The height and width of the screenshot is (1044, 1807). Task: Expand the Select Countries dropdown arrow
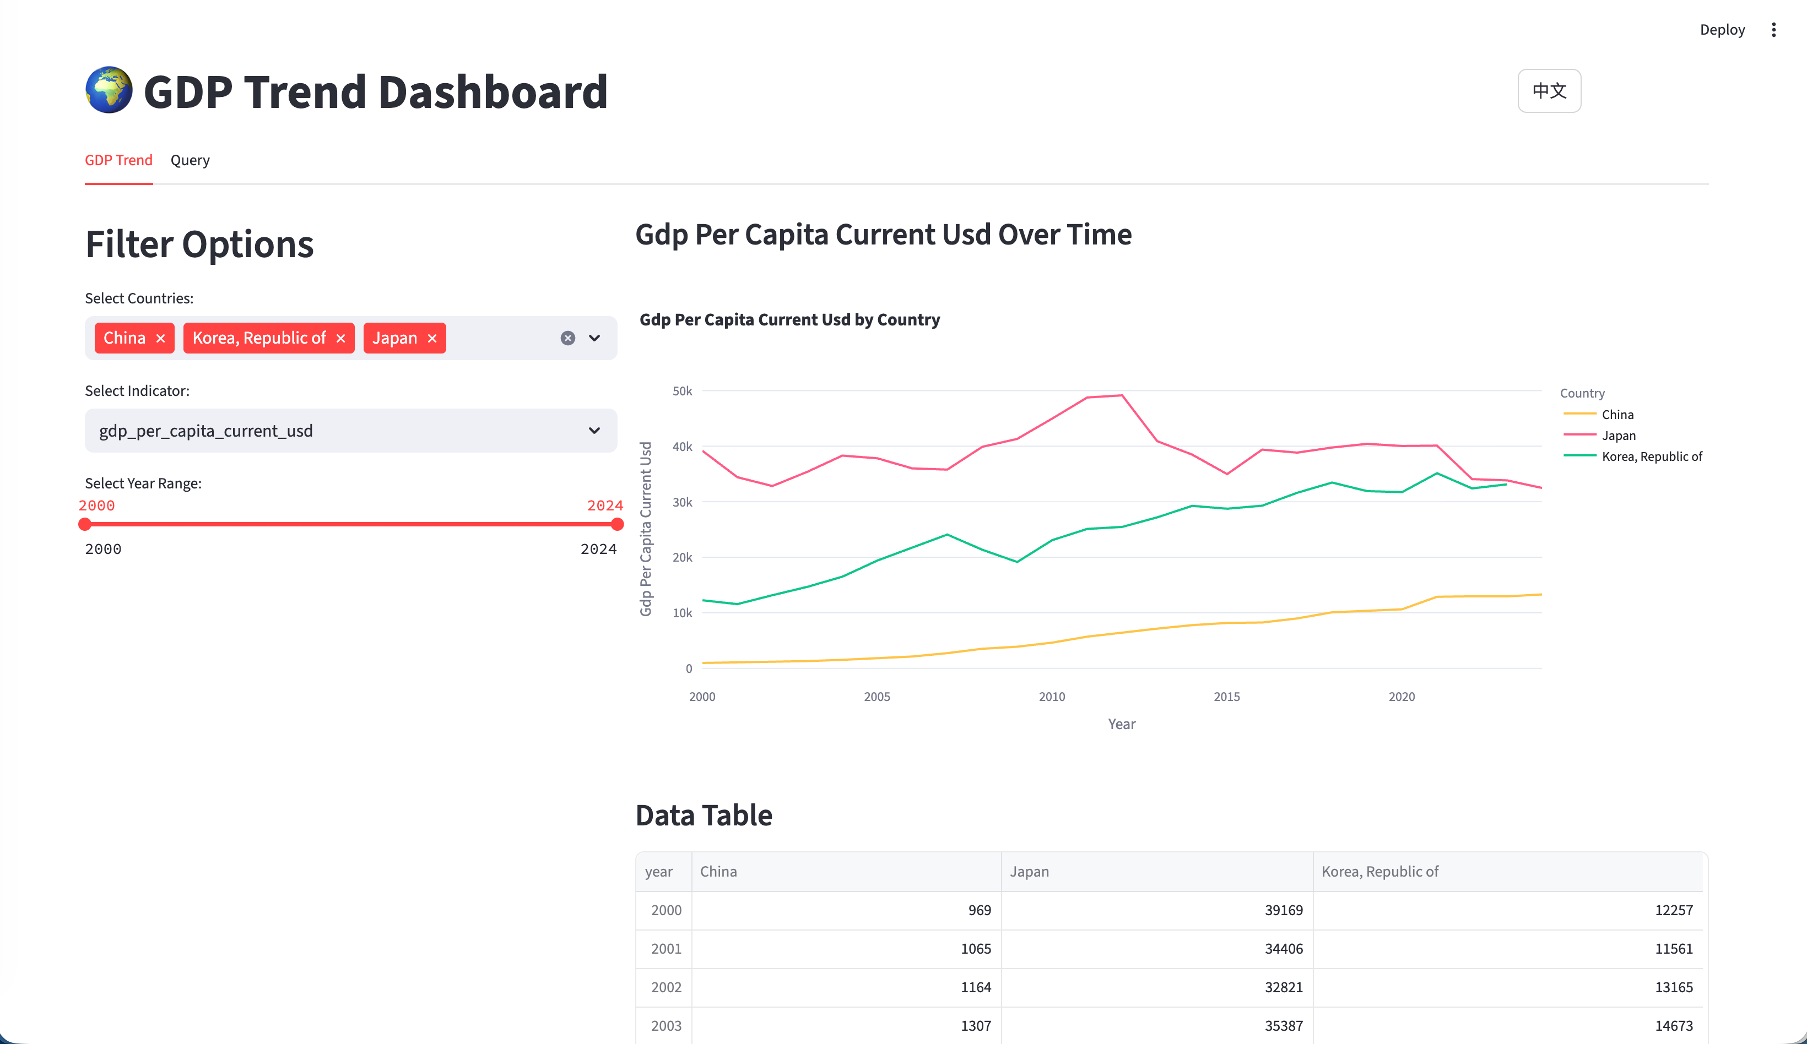594,338
